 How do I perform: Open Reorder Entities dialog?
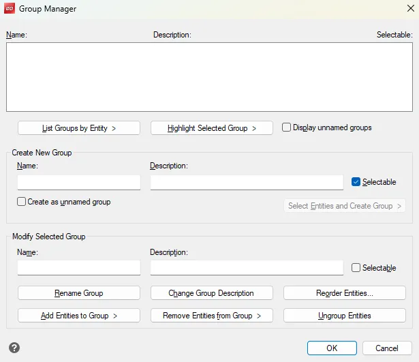344,293
